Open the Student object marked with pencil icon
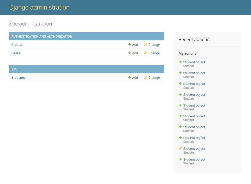Viewport: 251px width, 184px height. [x=194, y=148]
